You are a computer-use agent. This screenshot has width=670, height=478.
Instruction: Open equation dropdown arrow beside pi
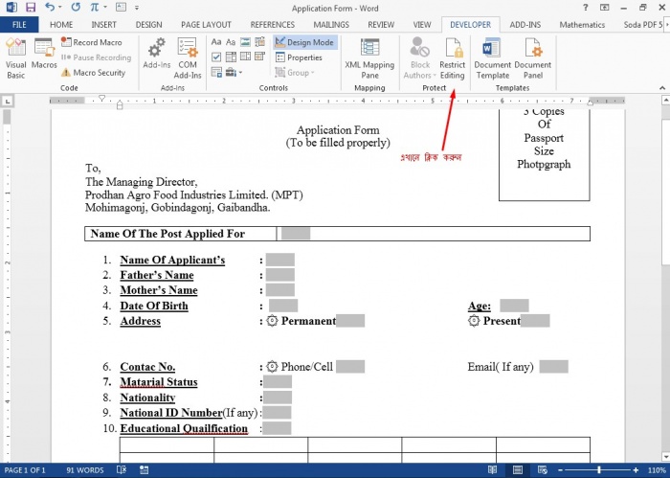[104, 8]
